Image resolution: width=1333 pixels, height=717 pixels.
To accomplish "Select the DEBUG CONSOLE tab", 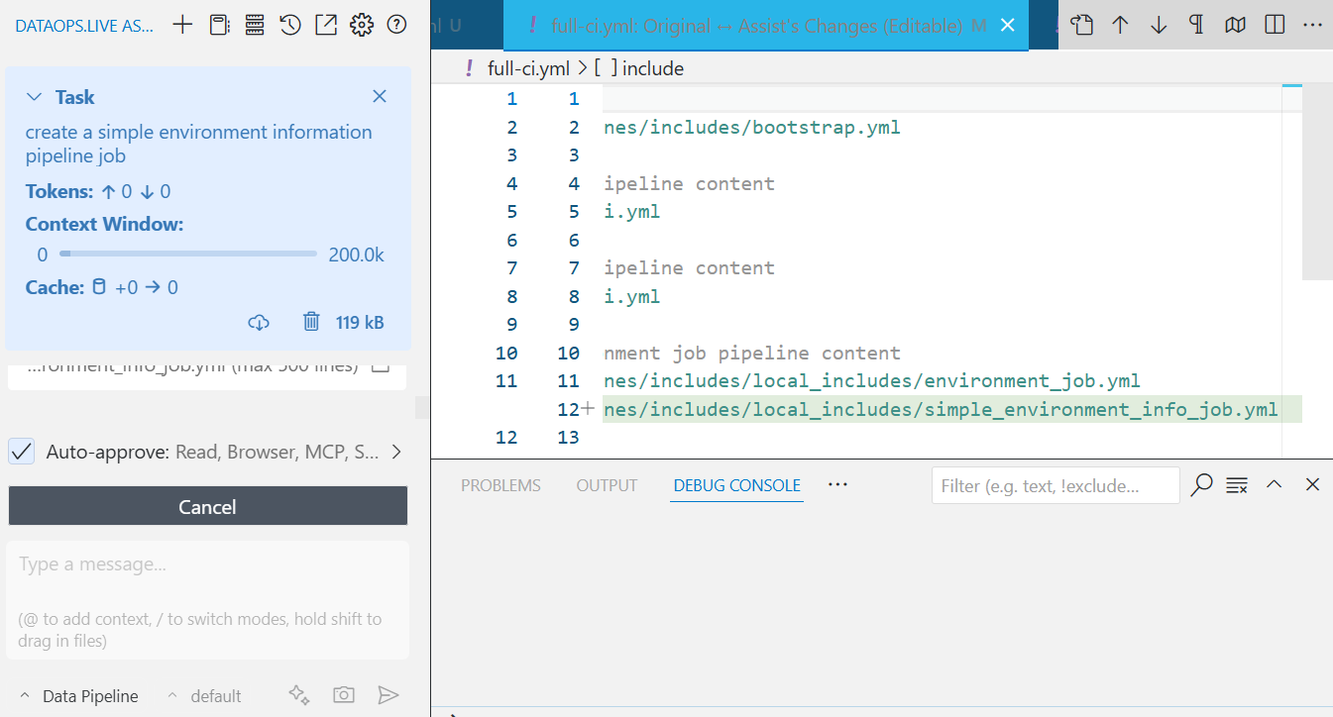I will click(736, 485).
